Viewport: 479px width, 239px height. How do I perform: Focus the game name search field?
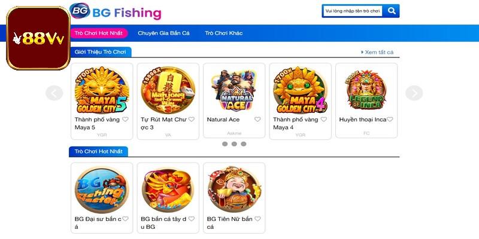coord(353,11)
